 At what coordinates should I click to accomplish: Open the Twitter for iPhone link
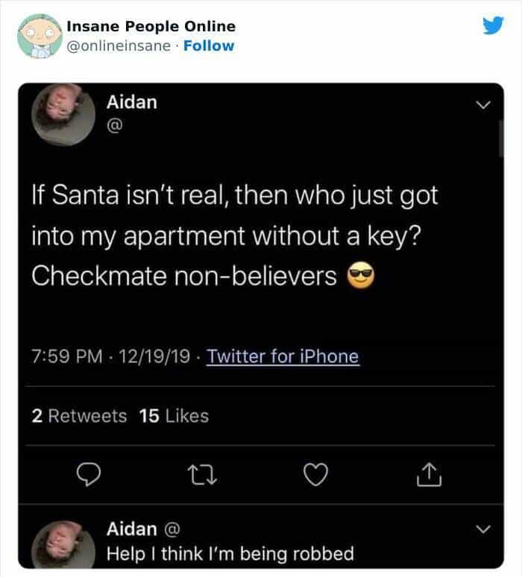[x=283, y=356]
